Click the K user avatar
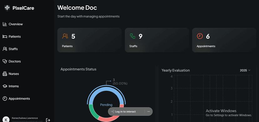The width and height of the screenshot is (259, 122). coord(6,119)
